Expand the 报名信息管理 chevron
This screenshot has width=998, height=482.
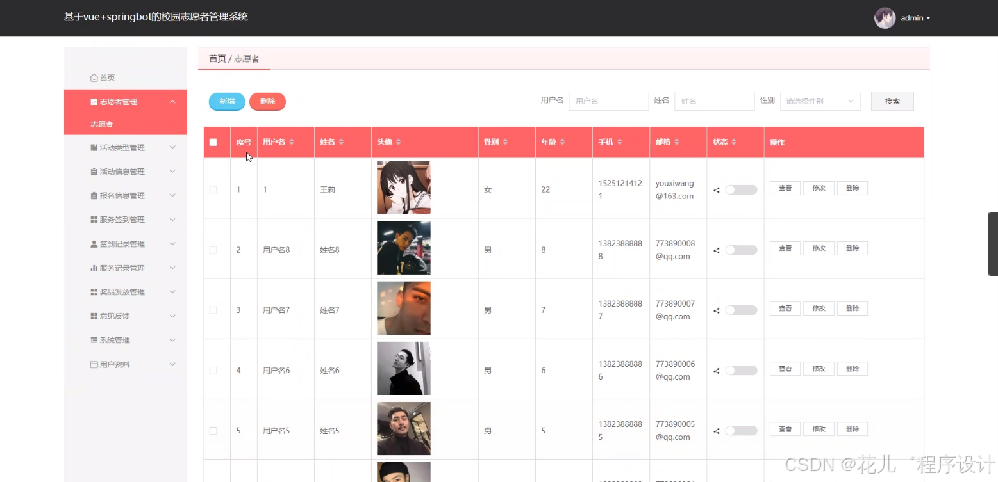point(172,196)
